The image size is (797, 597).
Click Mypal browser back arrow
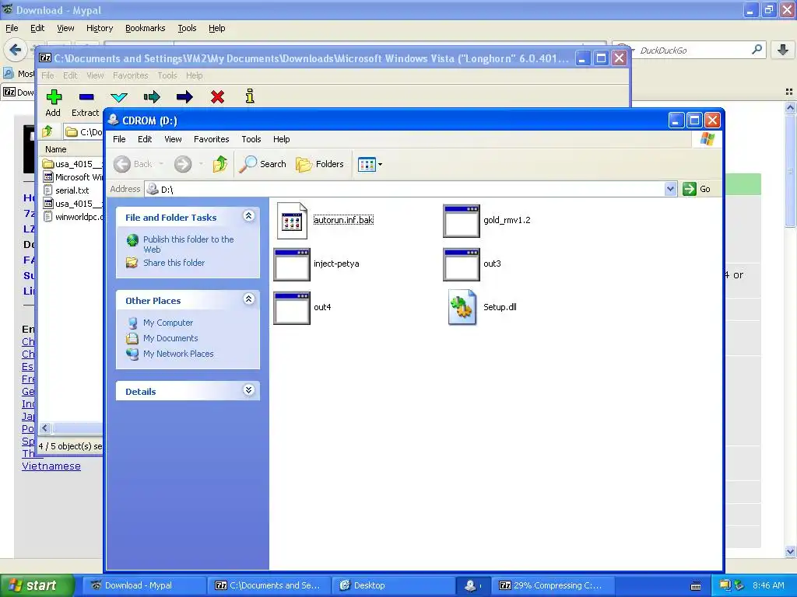click(x=16, y=50)
